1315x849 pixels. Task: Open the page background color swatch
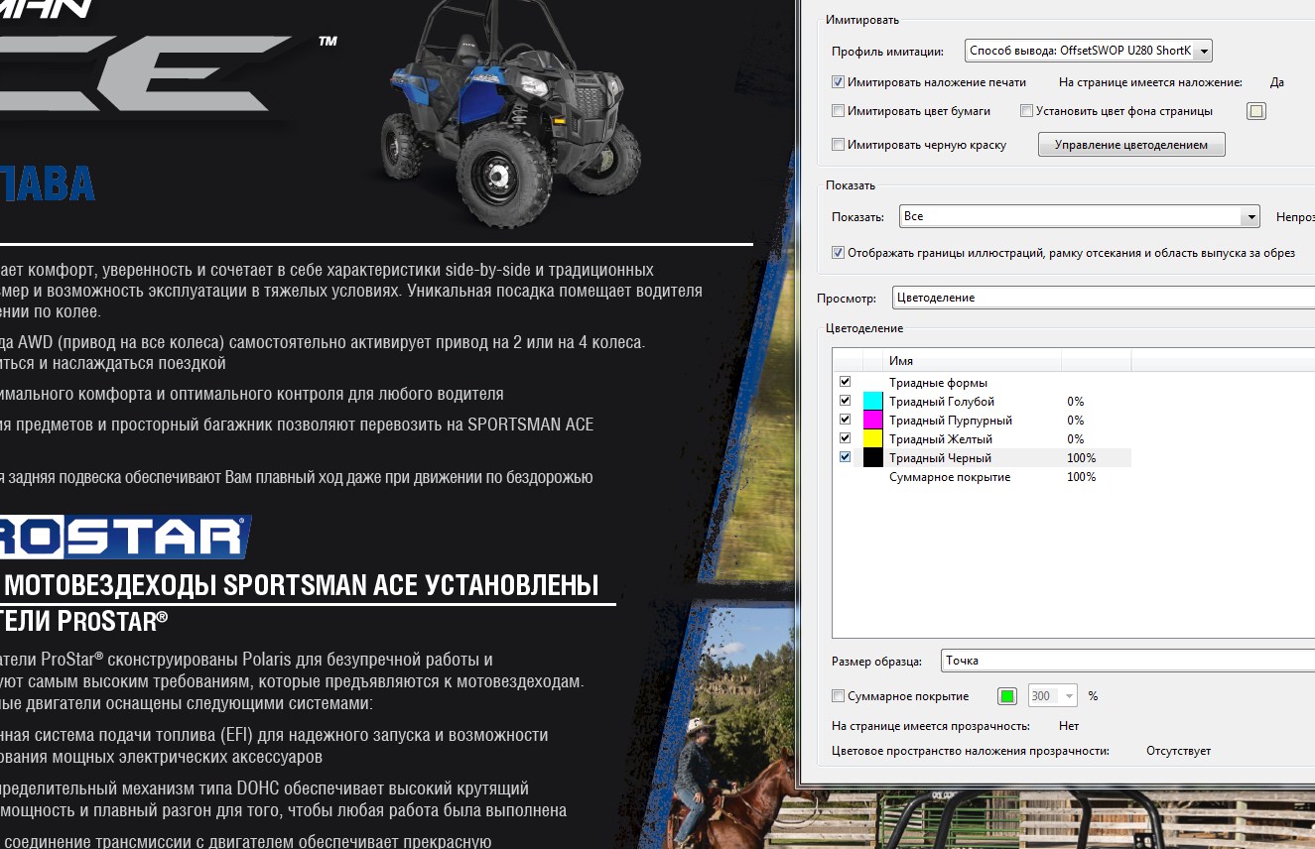(1256, 111)
